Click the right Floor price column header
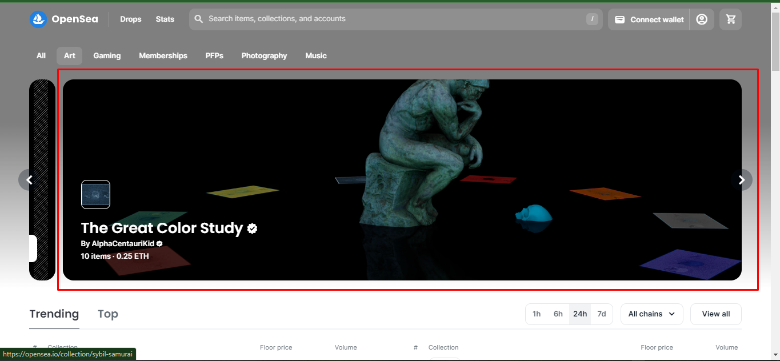This screenshot has width=780, height=361. click(x=657, y=347)
